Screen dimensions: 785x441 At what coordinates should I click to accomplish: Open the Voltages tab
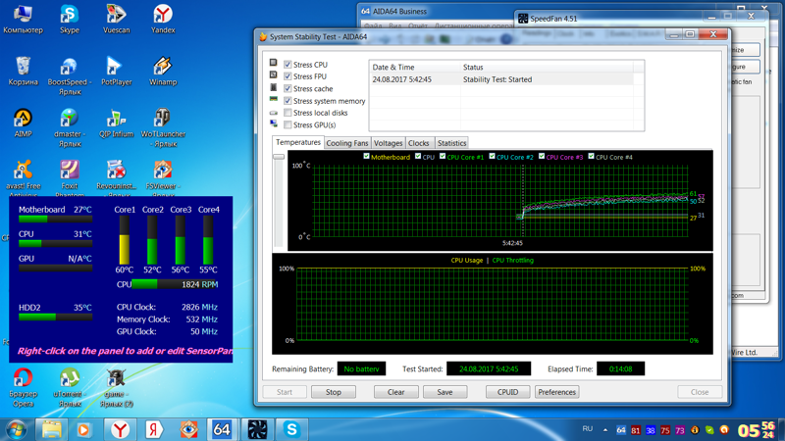(x=388, y=143)
